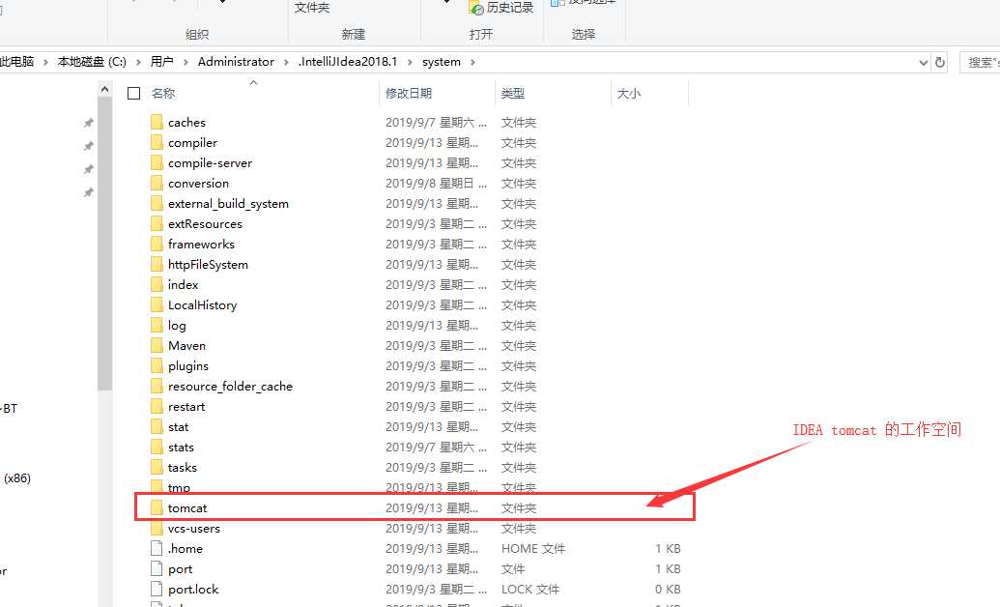This screenshot has height=607, width=1000.
Task: Select the frameworks folder icon
Action: [x=157, y=244]
